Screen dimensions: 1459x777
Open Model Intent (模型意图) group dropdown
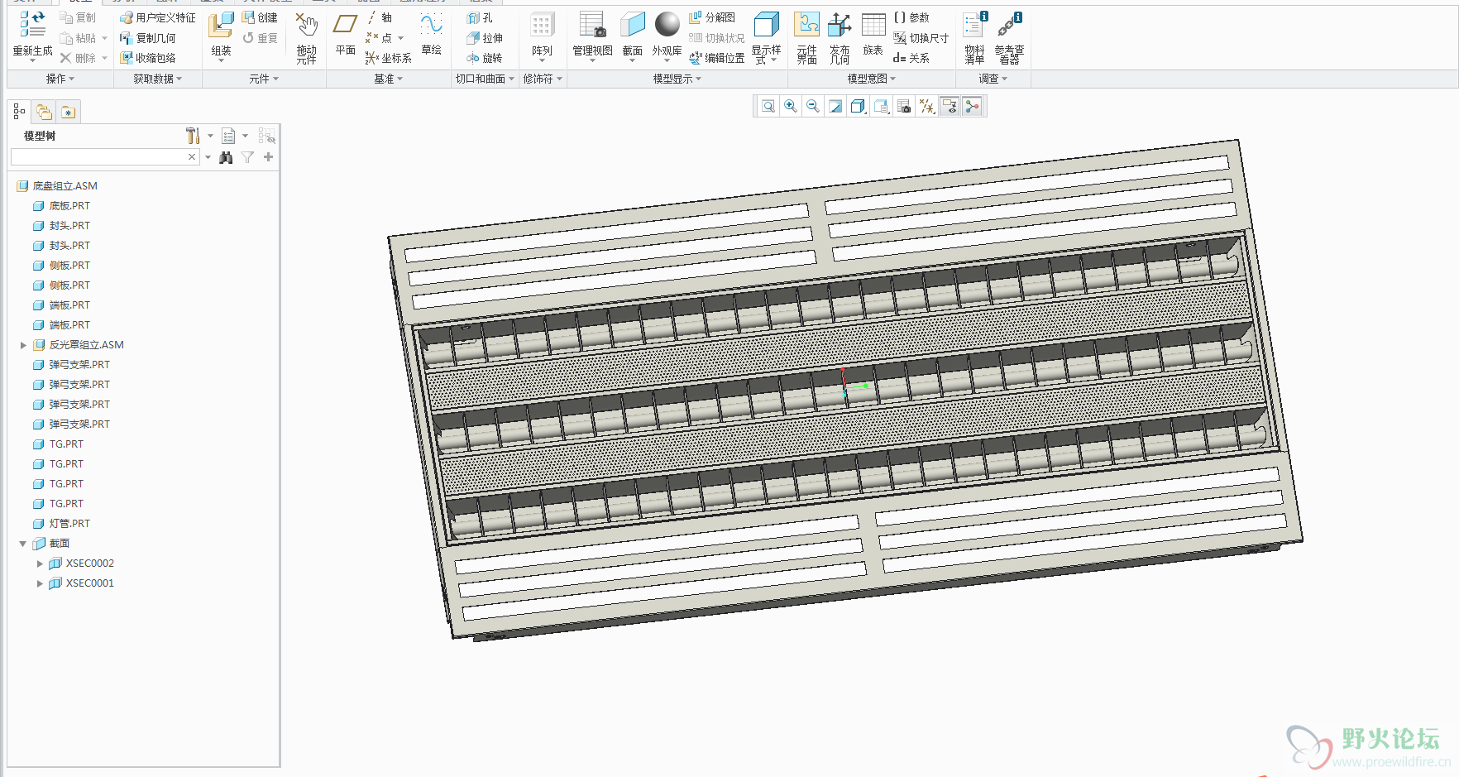click(x=872, y=79)
